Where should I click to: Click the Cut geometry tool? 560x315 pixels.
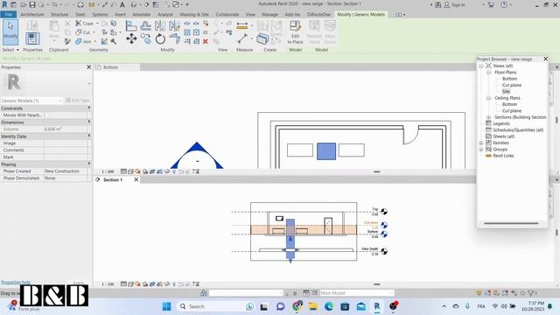83,32
